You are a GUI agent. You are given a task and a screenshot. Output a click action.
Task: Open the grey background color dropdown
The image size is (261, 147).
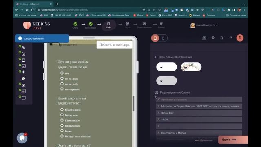pyautogui.click(x=166, y=81)
